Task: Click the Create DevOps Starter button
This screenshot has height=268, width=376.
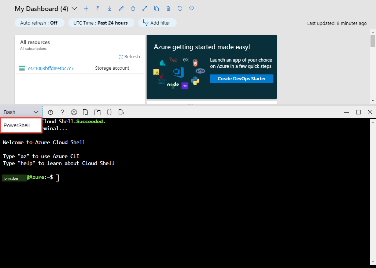Action: [241, 78]
